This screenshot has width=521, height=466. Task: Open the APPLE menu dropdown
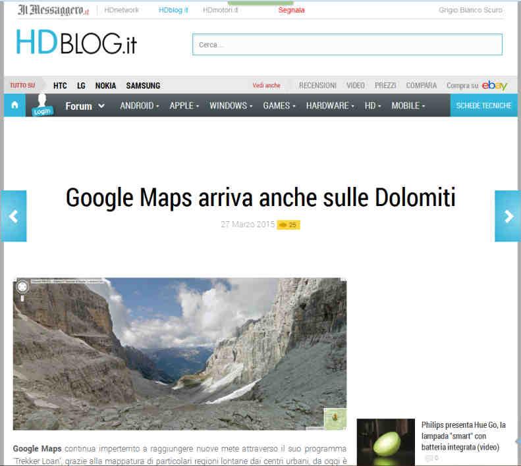(184, 105)
